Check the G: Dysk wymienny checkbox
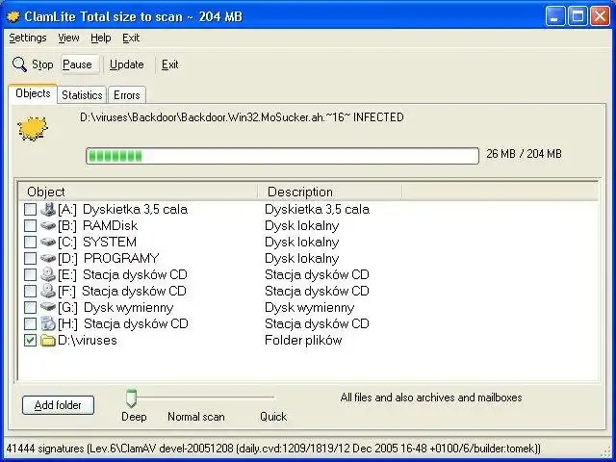Image resolution: width=616 pixels, height=462 pixels. click(30, 308)
